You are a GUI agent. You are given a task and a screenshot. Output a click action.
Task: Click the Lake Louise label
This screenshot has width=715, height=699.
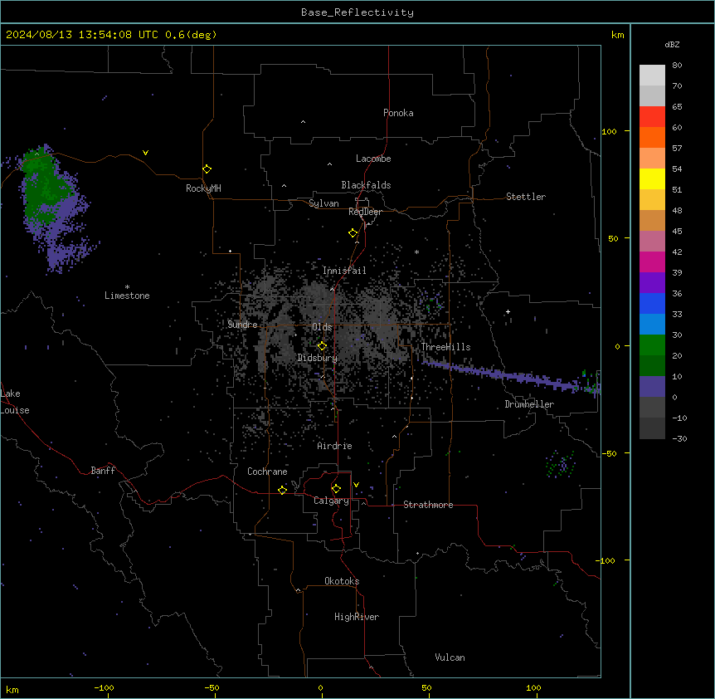[13, 402]
